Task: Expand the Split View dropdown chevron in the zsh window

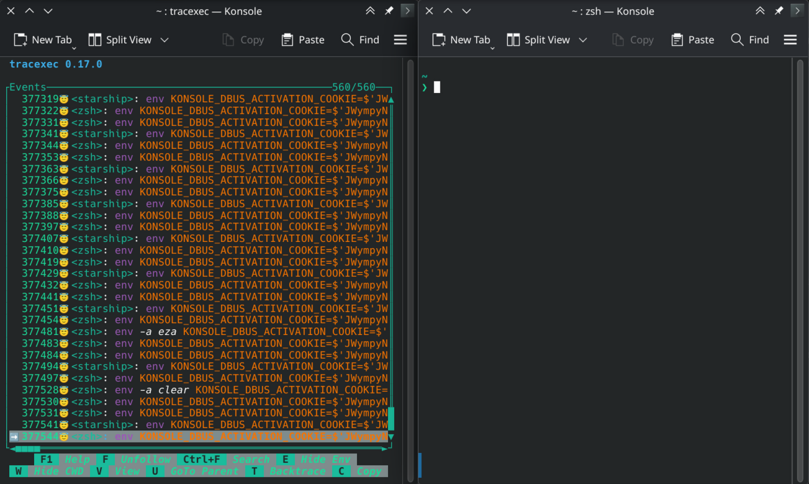Action: click(583, 40)
